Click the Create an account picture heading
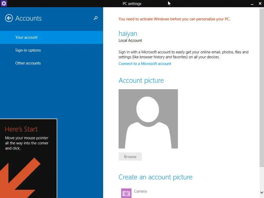The image size is (264, 198). point(155,177)
